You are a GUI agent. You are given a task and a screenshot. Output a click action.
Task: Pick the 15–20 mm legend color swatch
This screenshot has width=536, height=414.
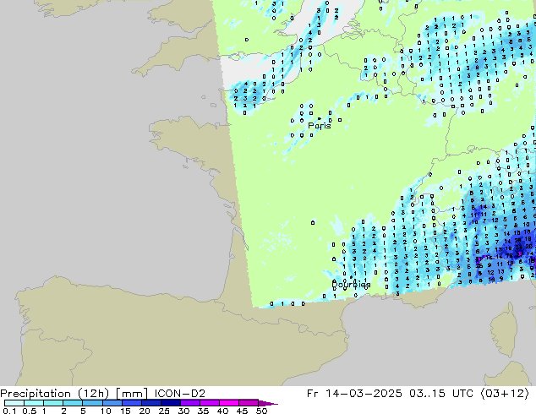click(x=132, y=403)
